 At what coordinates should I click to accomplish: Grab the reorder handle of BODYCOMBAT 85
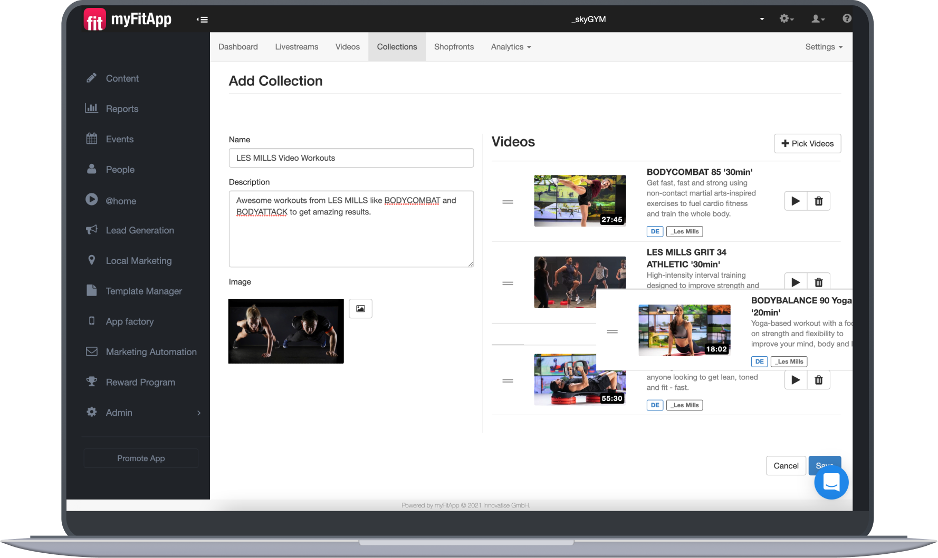point(508,202)
